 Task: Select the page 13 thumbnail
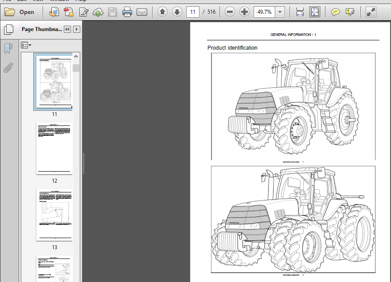pos(55,215)
